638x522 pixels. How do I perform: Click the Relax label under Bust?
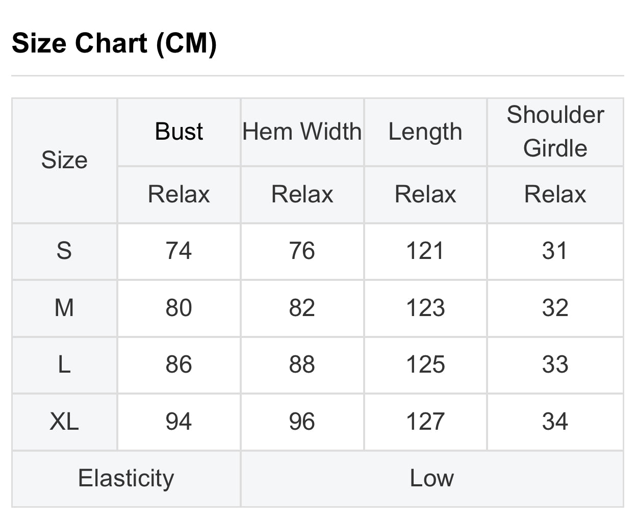click(x=179, y=194)
